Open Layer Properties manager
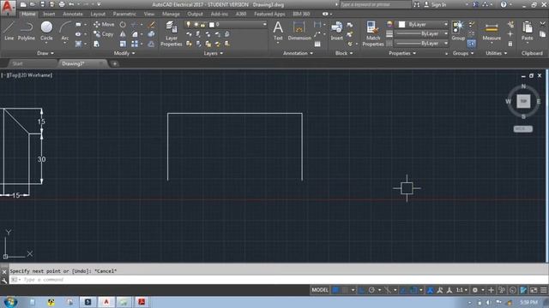The height and width of the screenshot is (308, 549). [172, 33]
